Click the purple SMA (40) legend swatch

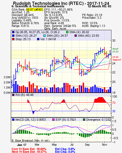pyautogui.click(x=76, y=36)
